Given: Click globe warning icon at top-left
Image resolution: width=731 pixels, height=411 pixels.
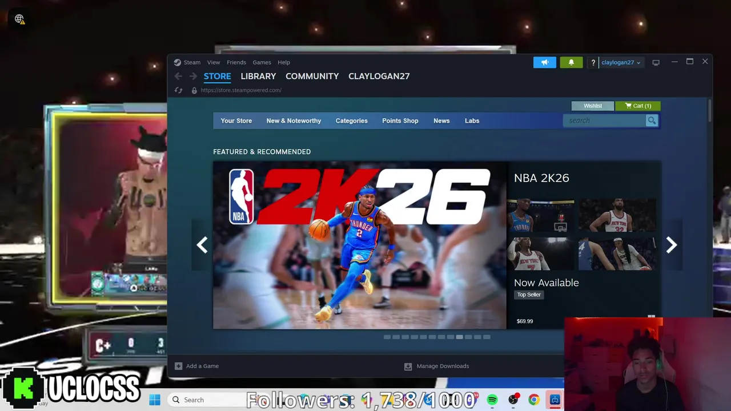Looking at the screenshot, I should pyautogui.click(x=19, y=19).
